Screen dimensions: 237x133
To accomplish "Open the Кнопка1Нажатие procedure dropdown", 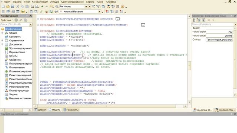I will point(100,11).
